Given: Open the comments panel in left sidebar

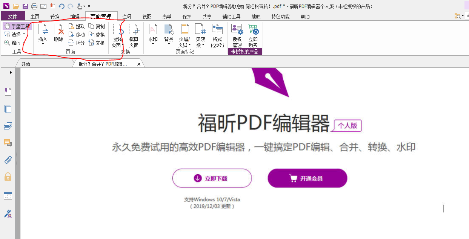Looking at the screenshot, I should (x=8, y=142).
